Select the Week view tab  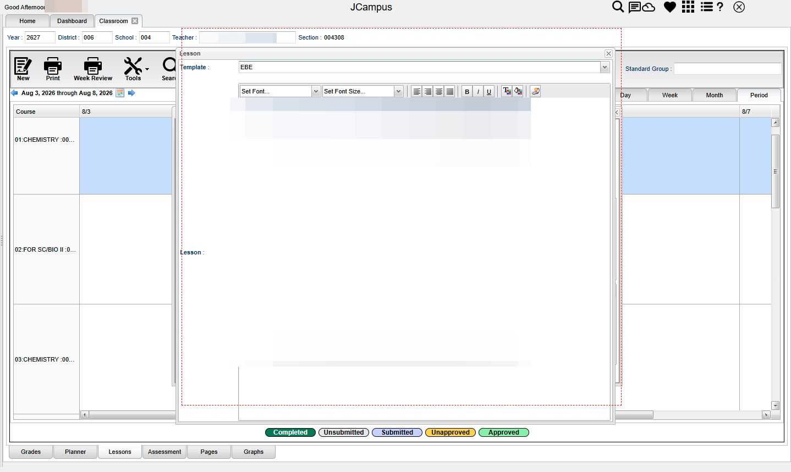tap(669, 95)
